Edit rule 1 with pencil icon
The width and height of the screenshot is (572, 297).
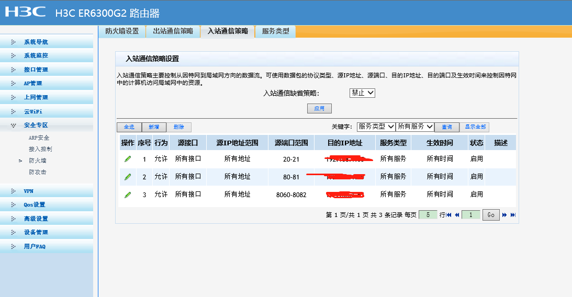click(128, 159)
